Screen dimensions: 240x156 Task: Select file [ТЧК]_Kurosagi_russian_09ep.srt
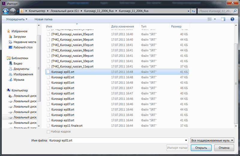(x=117, y=56)
